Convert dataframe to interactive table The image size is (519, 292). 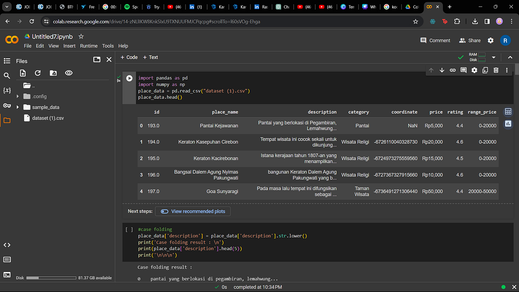(508, 112)
